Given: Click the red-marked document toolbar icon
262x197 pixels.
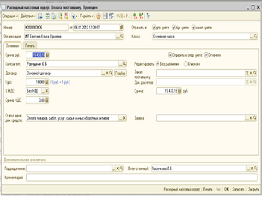Looking at the screenshot, I should click(x=67, y=16).
